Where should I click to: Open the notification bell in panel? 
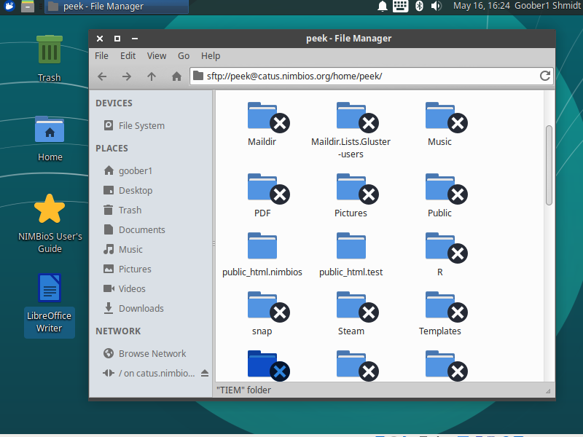382,7
